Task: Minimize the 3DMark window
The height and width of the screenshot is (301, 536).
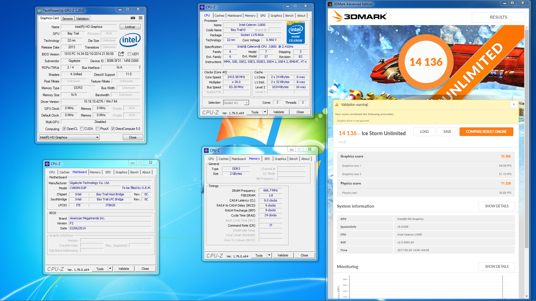Action: point(504,3)
